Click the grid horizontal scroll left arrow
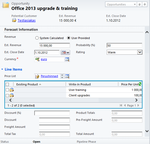The width and height of the screenshot is (150, 144). tap(11, 100)
